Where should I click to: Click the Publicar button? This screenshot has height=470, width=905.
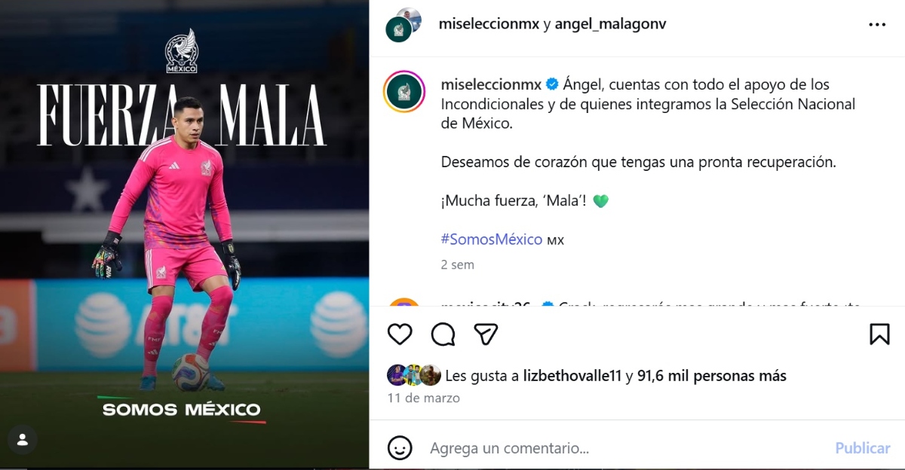[x=863, y=447]
